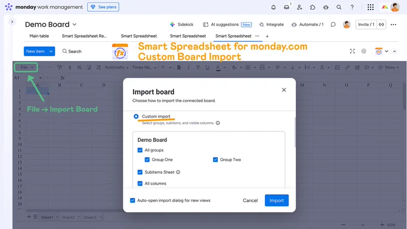Open the Automate / 1 button

(x=308, y=25)
